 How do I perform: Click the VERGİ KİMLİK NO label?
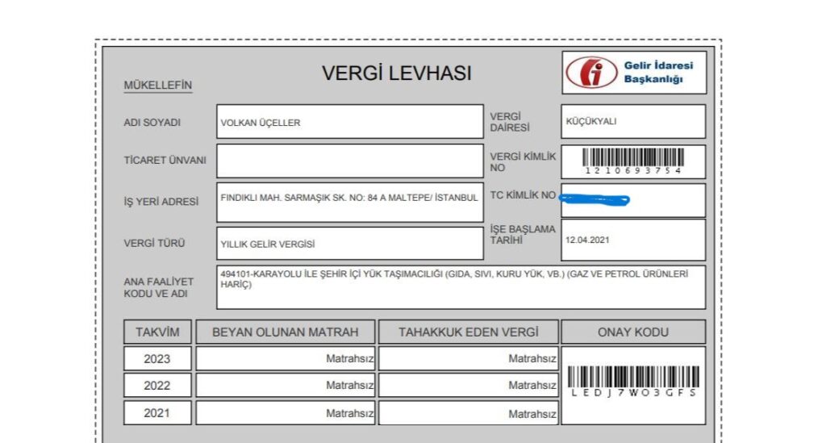click(x=523, y=162)
